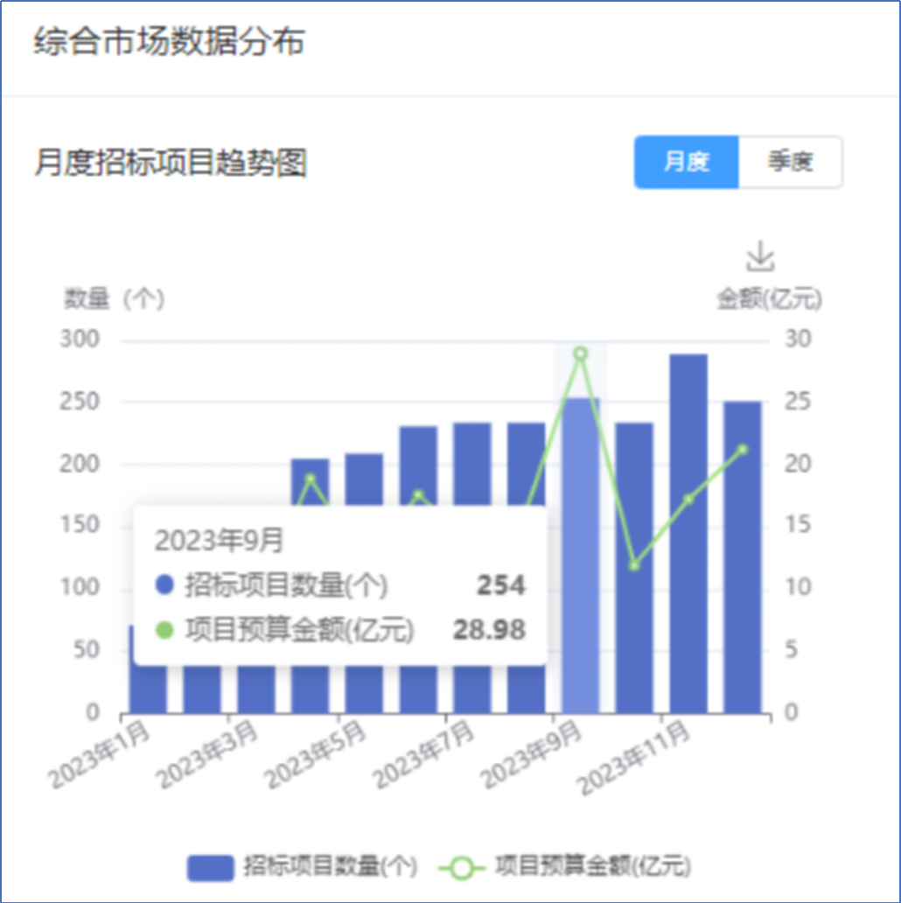Click the 数量（个）axis title
The width and height of the screenshot is (901, 903).
point(114,299)
